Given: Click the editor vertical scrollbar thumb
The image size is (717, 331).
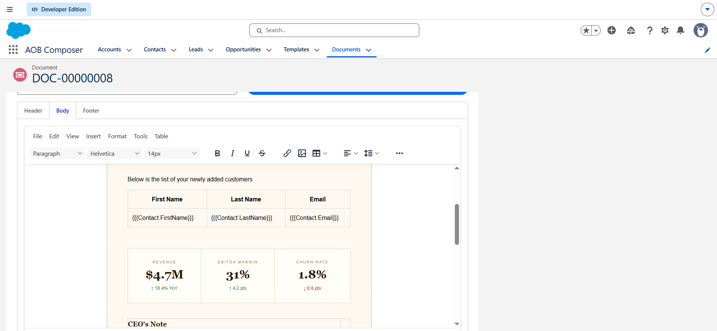Looking at the screenshot, I should point(457,224).
